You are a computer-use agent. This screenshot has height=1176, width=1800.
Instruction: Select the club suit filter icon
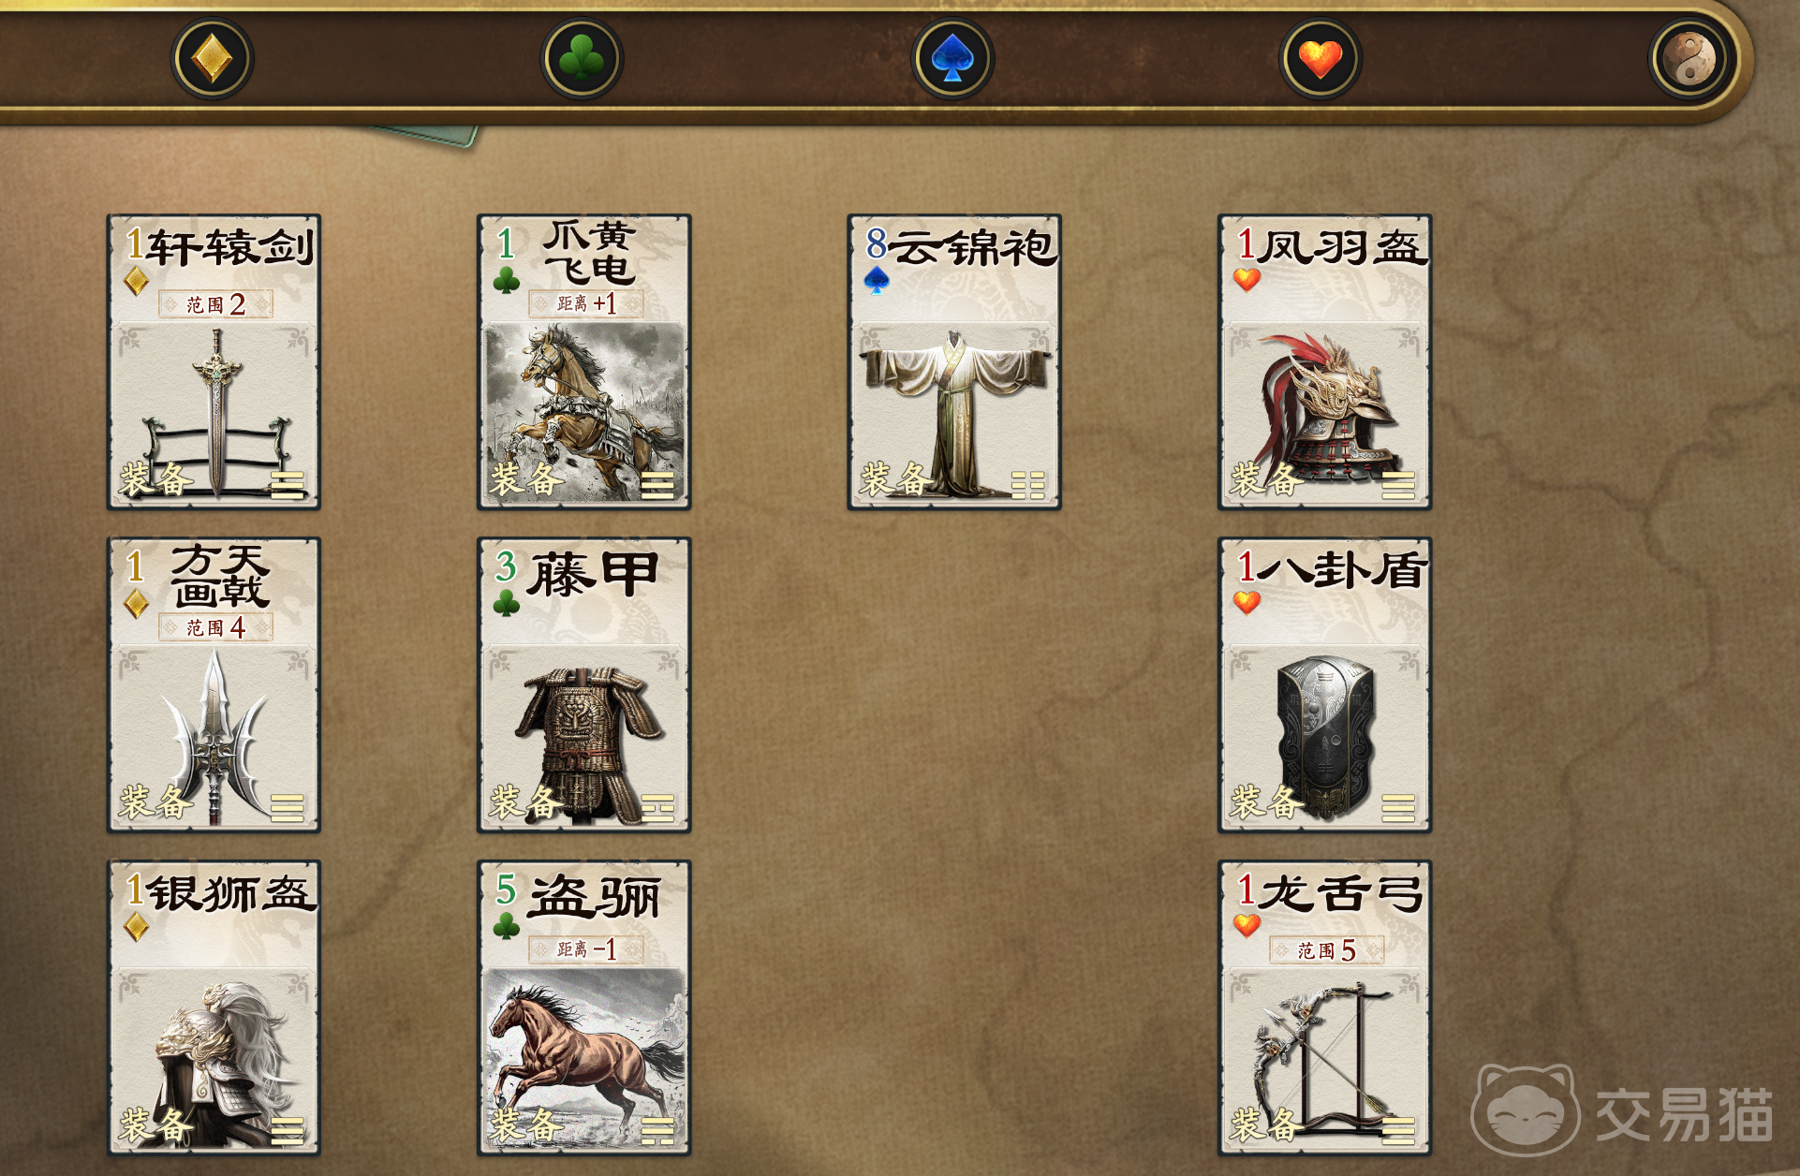pos(582,59)
